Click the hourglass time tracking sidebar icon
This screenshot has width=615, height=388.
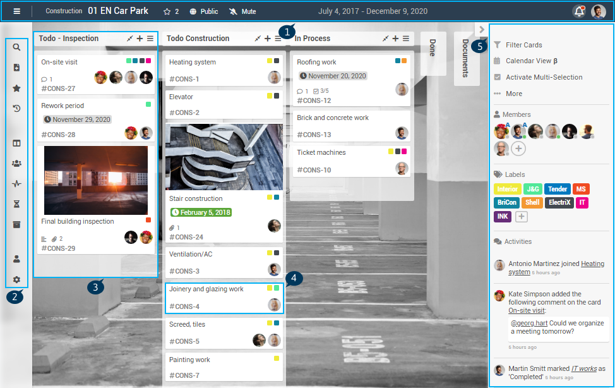(16, 205)
